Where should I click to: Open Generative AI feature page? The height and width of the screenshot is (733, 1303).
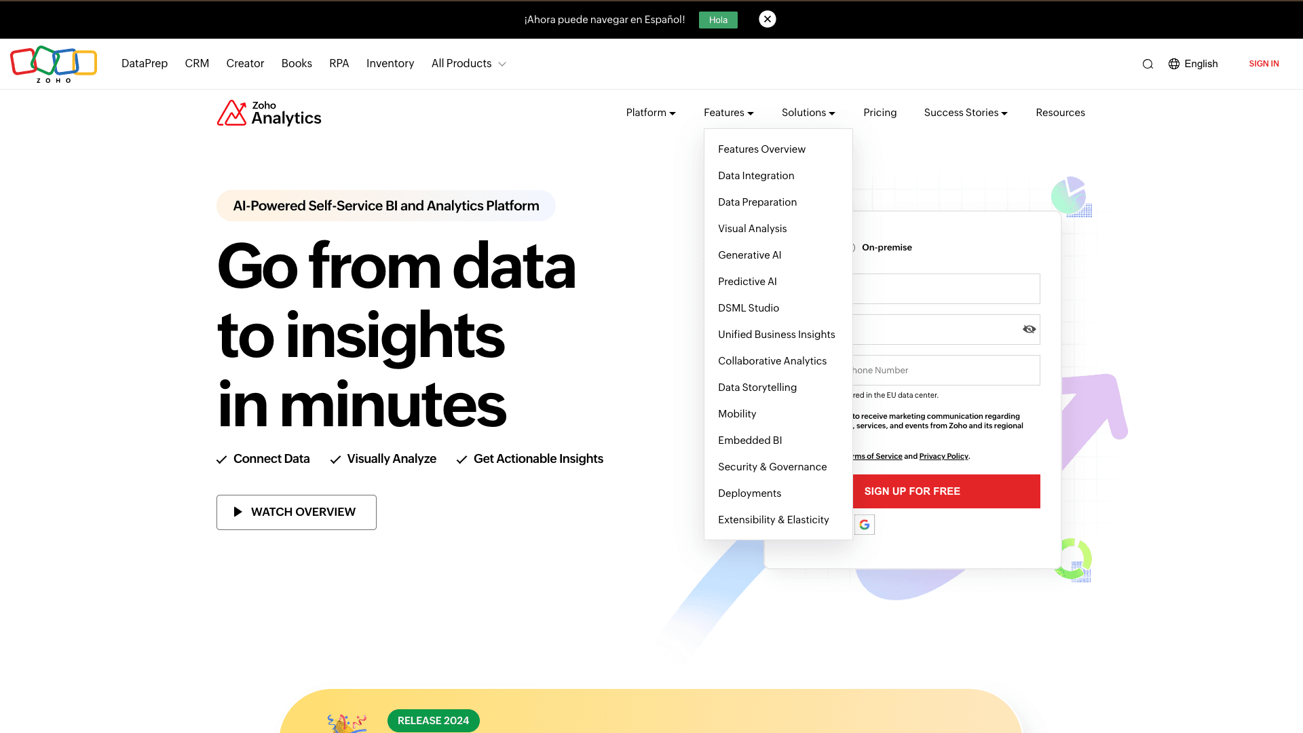(750, 255)
